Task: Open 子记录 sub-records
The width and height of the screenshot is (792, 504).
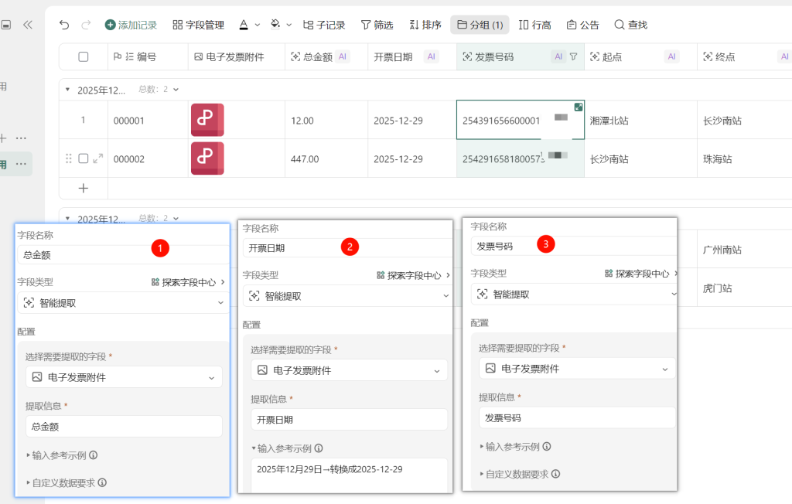Action: (324, 25)
